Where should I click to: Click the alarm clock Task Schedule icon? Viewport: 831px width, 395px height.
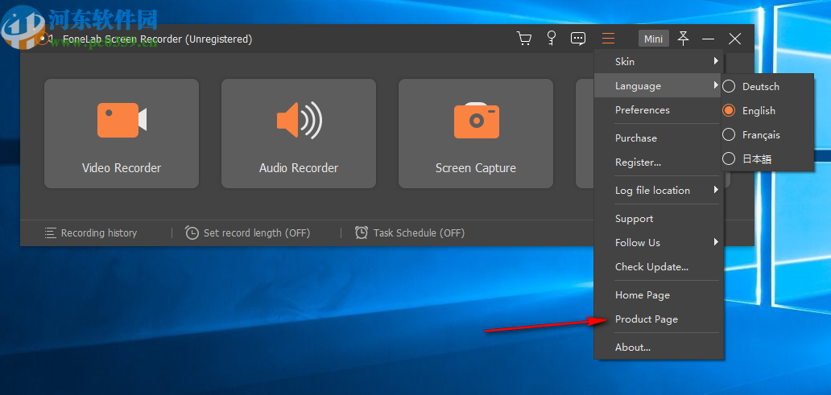(362, 233)
